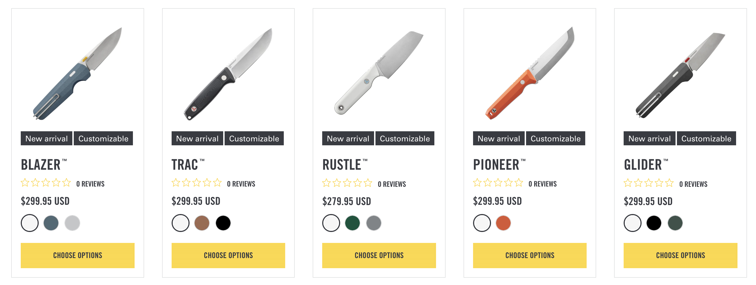This screenshot has width=756, height=285.
Task: Select the brown swatch for Trac
Action: pyautogui.click(x=202, y=223)
